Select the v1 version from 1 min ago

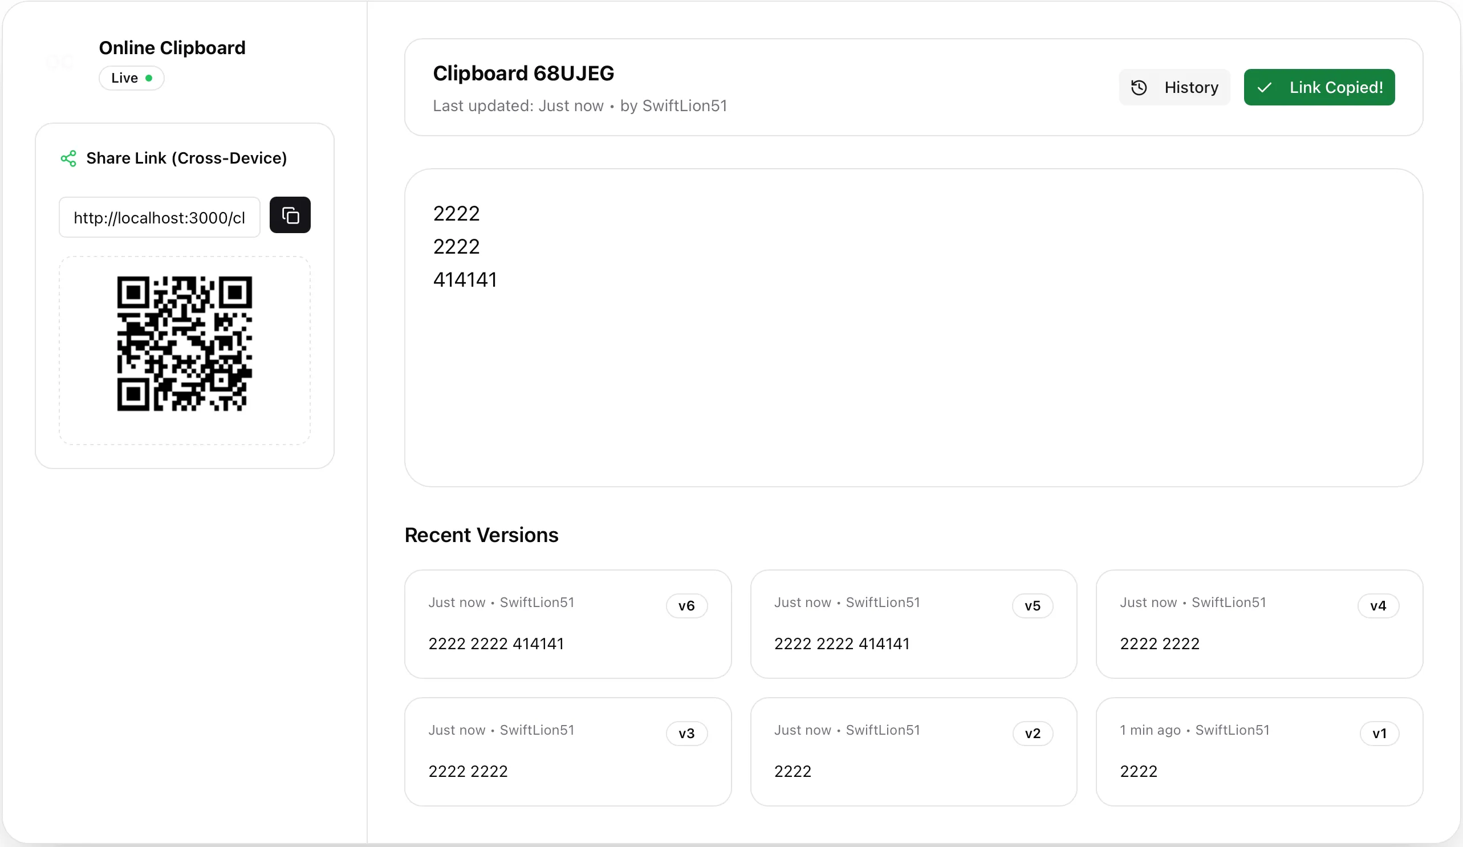(x=1259, y=752)
